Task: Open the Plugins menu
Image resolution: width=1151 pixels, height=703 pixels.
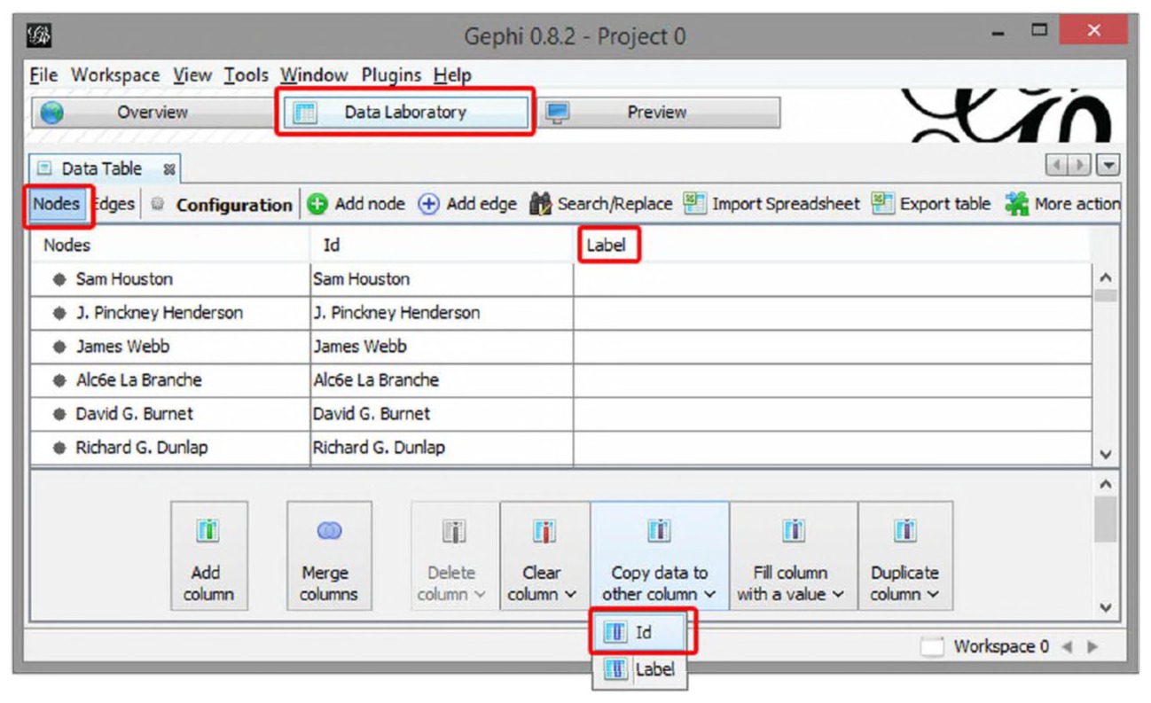Action: pos(391,75)
